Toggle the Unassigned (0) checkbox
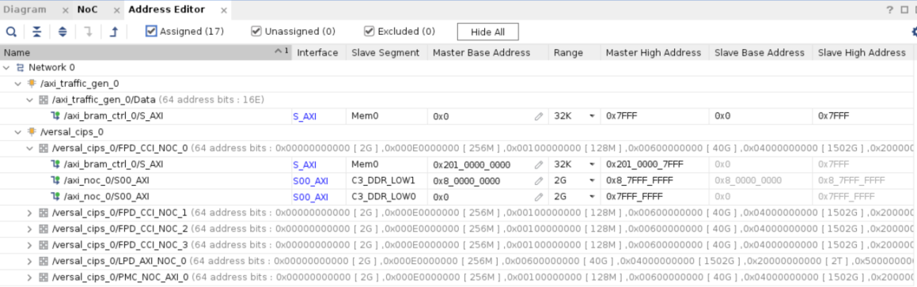 [256, 31]
